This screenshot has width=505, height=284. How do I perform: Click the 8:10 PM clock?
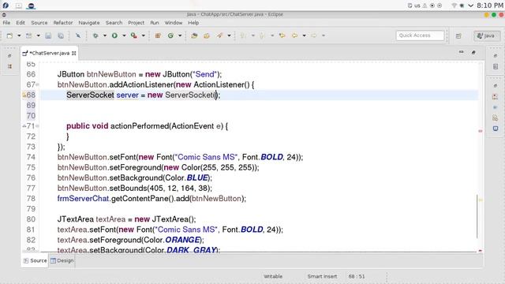(490, 6)
